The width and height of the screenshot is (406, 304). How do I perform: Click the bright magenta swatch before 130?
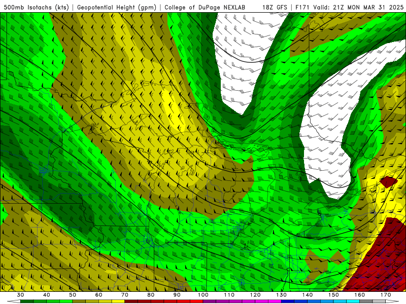(275, 301)
